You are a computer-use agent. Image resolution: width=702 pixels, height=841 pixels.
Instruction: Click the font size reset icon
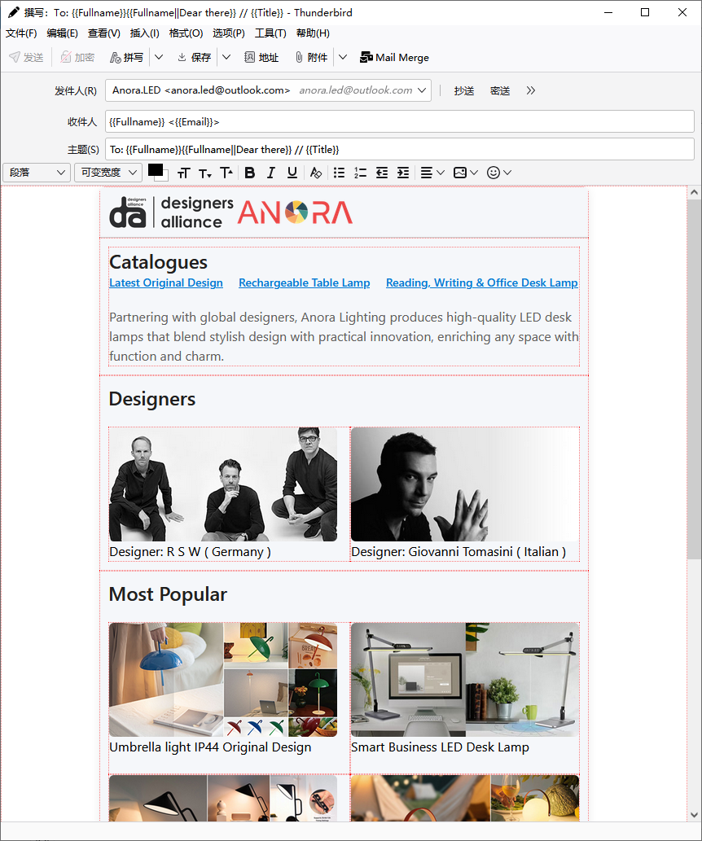[x=184, y=173]
